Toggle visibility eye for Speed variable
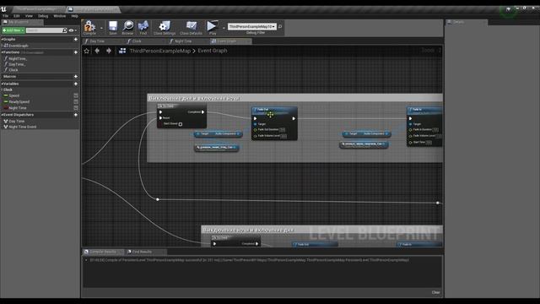This screenshot has width=540, height=304. point(76,95)
